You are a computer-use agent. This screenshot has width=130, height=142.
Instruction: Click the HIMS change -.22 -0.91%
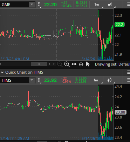66,80
